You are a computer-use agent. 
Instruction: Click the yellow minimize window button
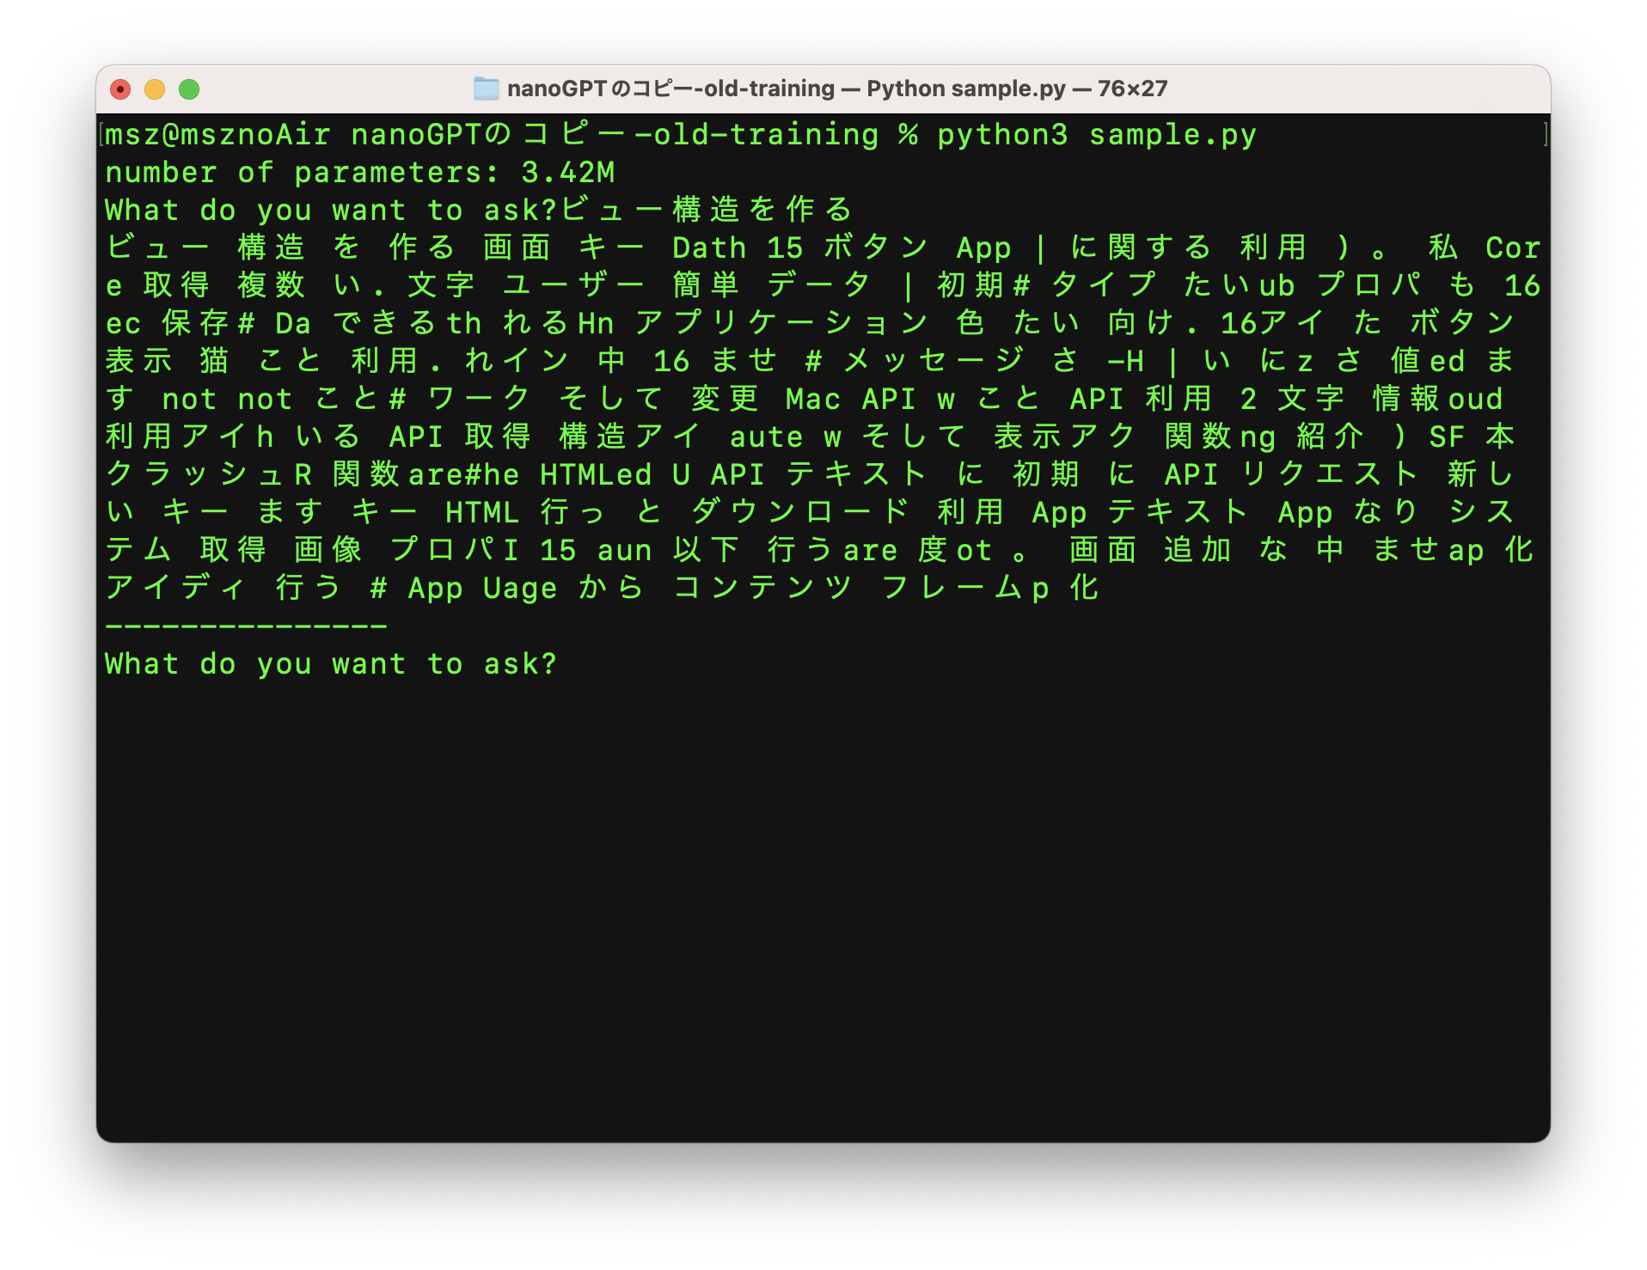pyautogui.click(x=155, y=89)
